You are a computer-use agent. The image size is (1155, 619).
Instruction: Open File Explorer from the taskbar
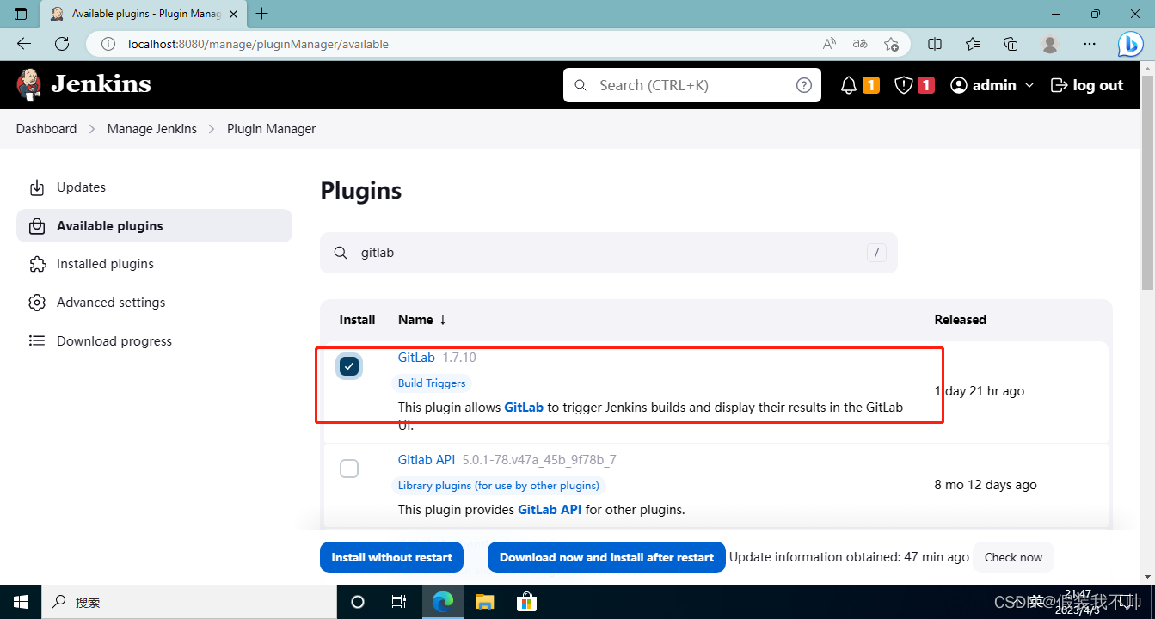(485, 602)
